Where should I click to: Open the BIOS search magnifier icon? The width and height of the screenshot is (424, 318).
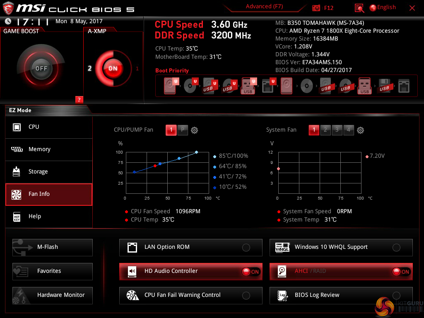point(359,8)
